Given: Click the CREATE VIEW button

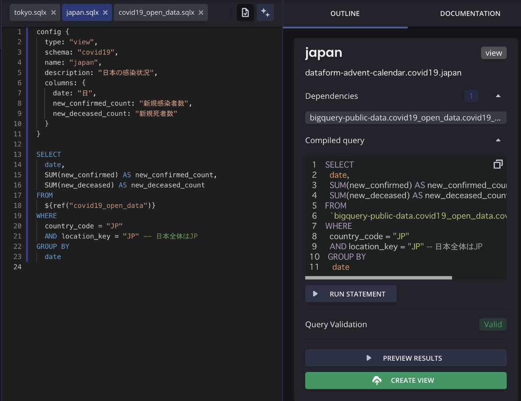Looking at the screenshot, I should (x=406, y=381).
